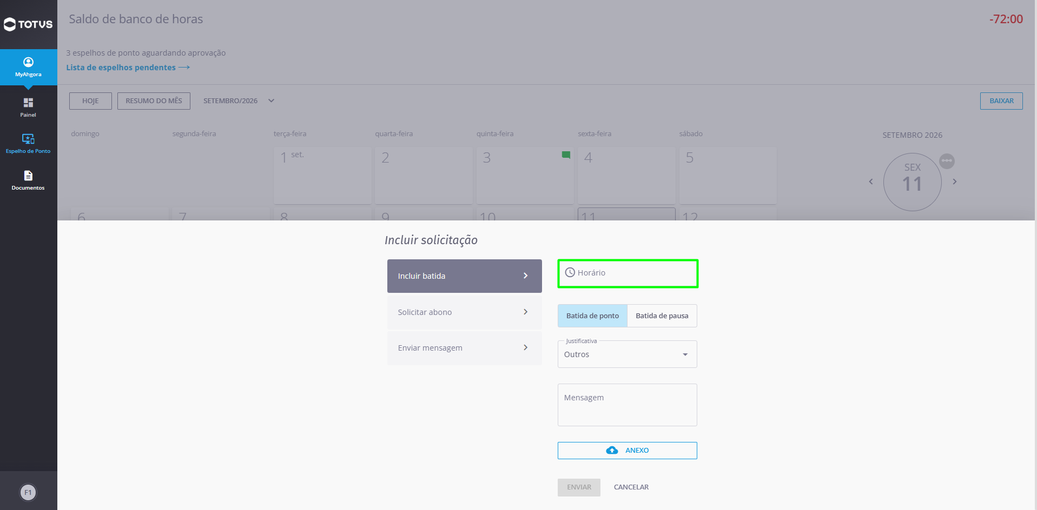The image size is (1037, 510).
Task: Select Batida de ponto option
Action: click(x=592, y=316)
